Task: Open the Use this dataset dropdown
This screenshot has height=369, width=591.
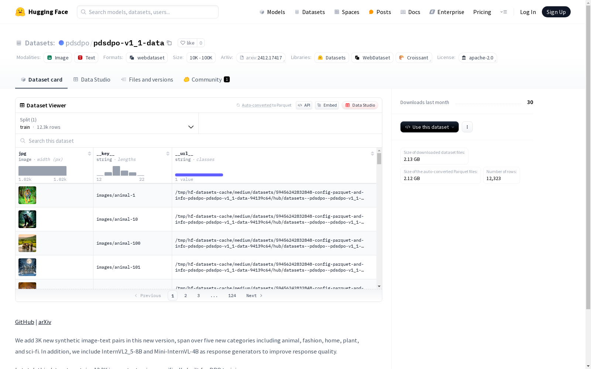Action: click(430, 127)
